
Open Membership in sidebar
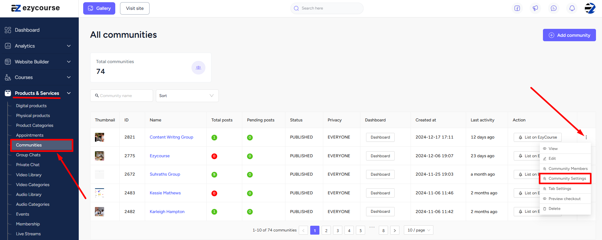[x=28, y=224]
